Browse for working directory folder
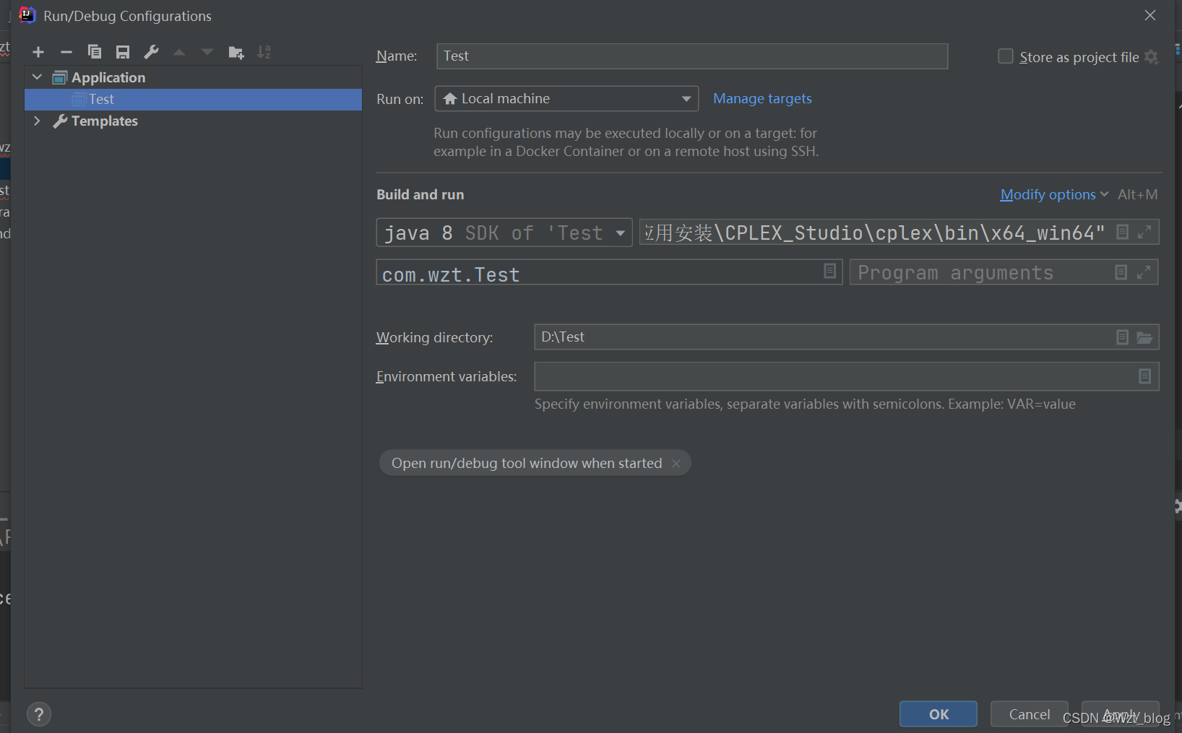1182x733 pixels. (x=1144, y=337)
